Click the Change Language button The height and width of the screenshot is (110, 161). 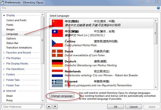click(x=62, y=96)
